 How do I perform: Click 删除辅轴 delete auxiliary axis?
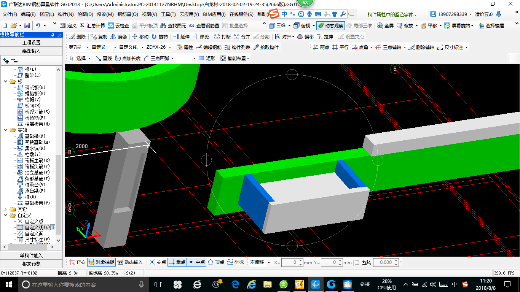pos(421,48)
